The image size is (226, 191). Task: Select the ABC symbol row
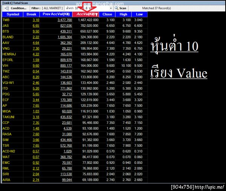pos(75,77)
